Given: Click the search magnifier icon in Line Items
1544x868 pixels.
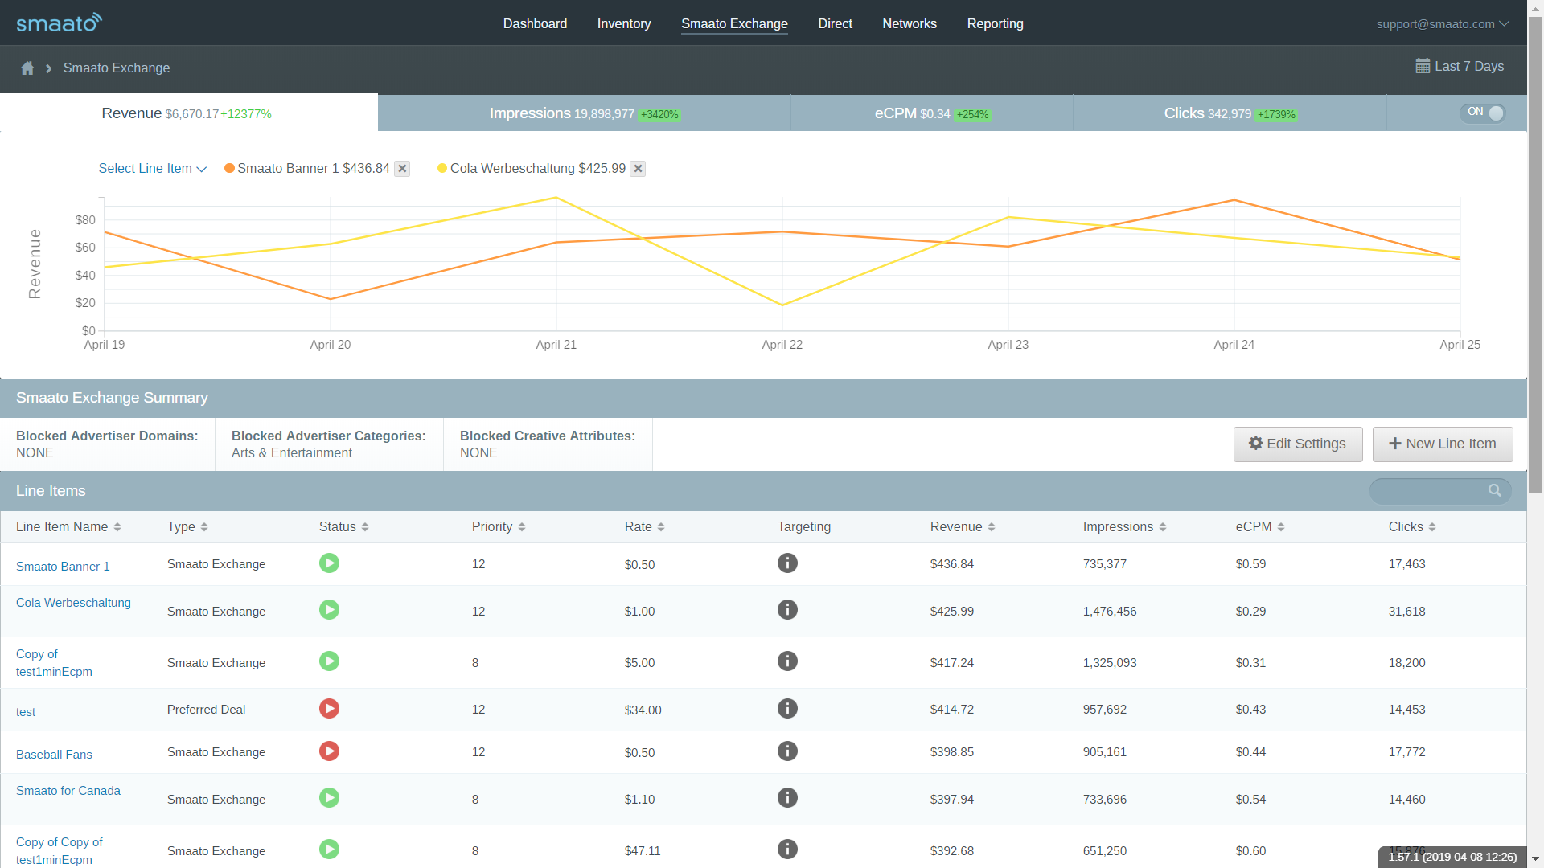Looking at the screenshot, I should click(x=1494, y=490).
